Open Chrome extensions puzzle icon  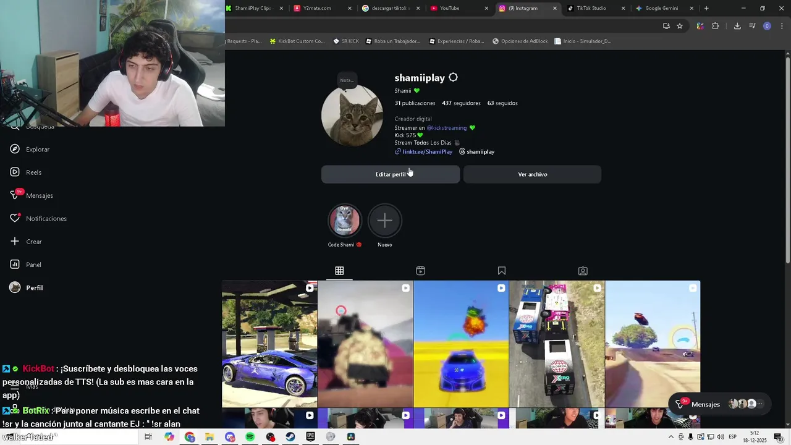coord(716,26)
